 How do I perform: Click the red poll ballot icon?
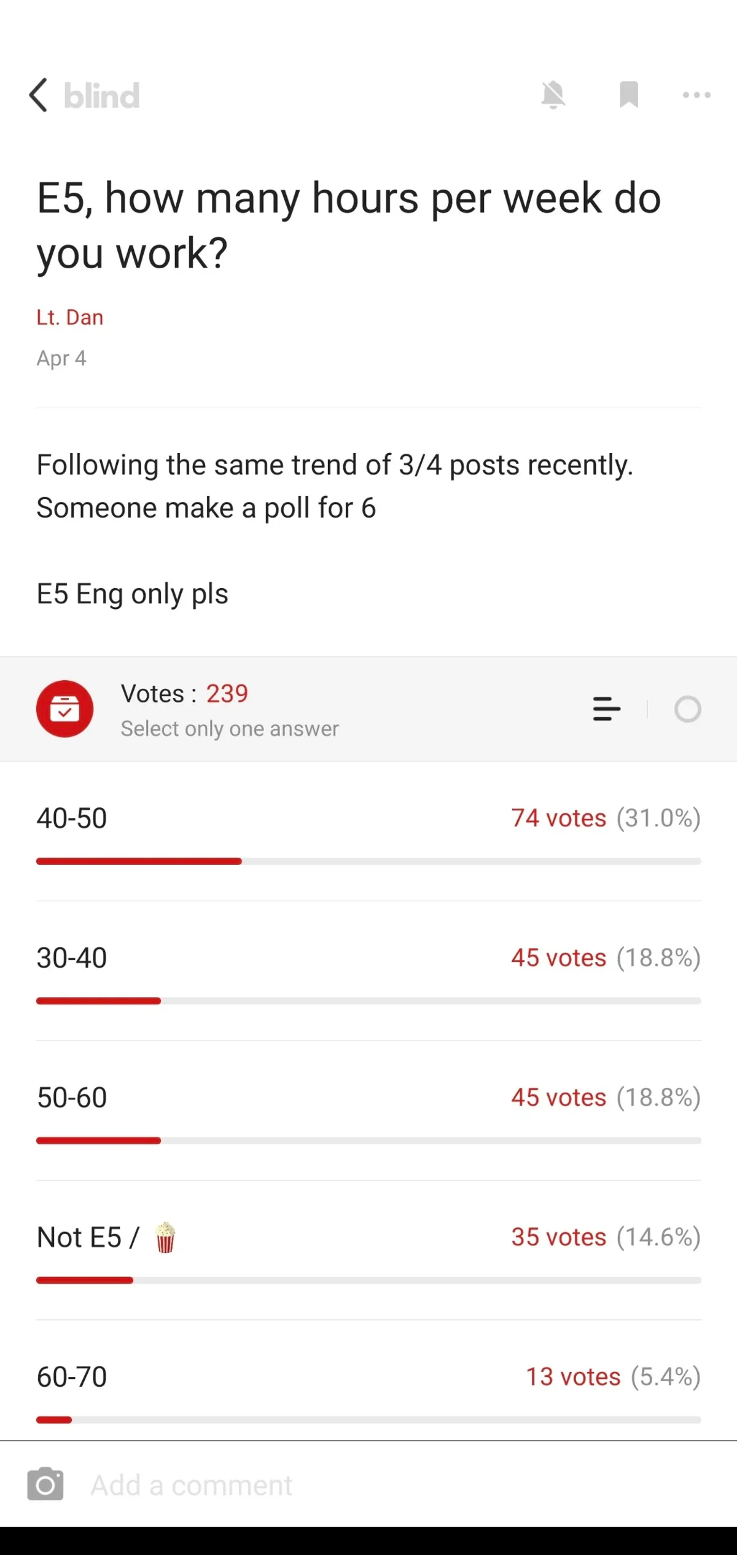(64, 709)
